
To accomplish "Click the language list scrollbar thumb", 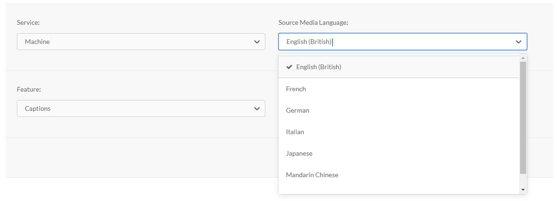I will click(x=523, y=117).
